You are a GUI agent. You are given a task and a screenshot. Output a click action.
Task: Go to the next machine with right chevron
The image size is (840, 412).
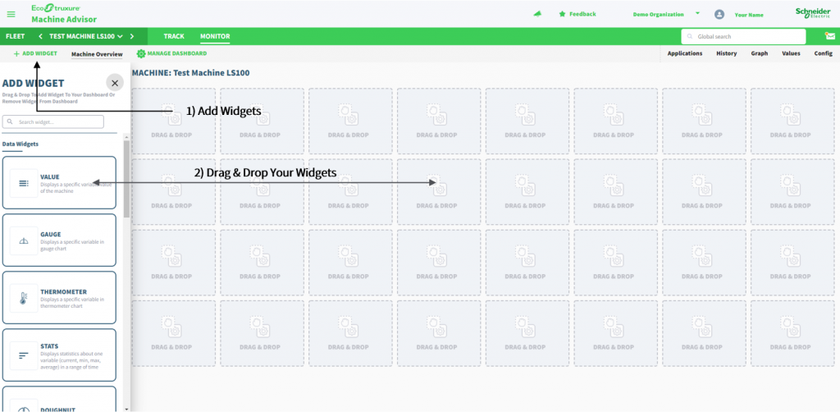[132, 36]
